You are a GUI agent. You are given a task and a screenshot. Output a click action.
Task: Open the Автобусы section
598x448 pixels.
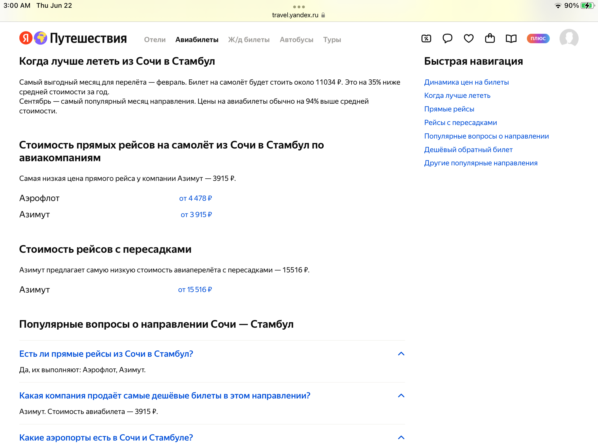pos(296,40)
